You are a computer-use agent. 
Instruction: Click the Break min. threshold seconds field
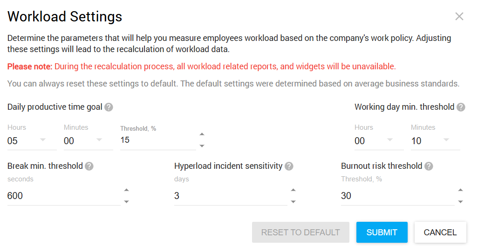click(x=63, y=196)
